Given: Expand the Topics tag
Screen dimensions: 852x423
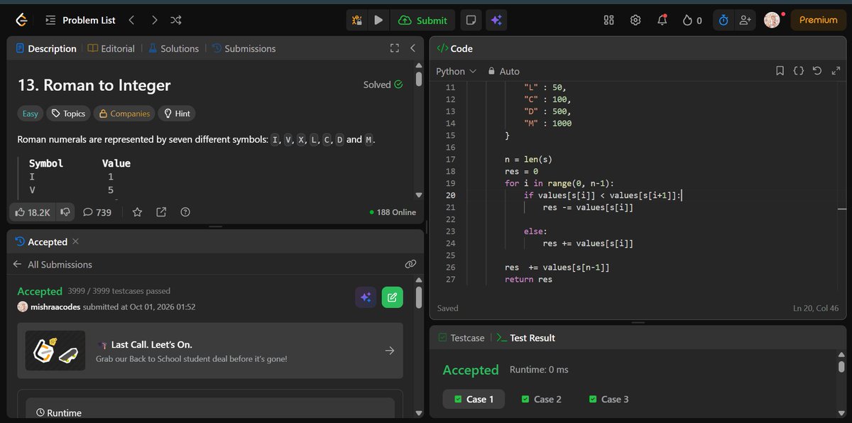Looking at the screenshot, I should click(68, 114).
